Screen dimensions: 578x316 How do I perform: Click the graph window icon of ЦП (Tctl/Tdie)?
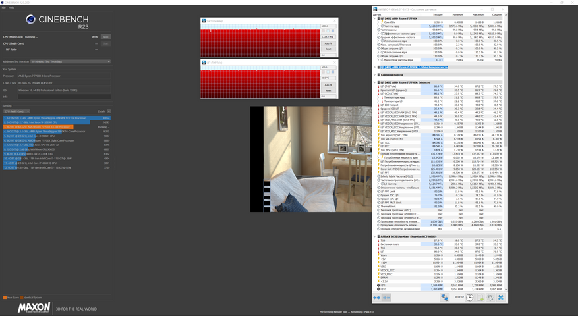204,63
